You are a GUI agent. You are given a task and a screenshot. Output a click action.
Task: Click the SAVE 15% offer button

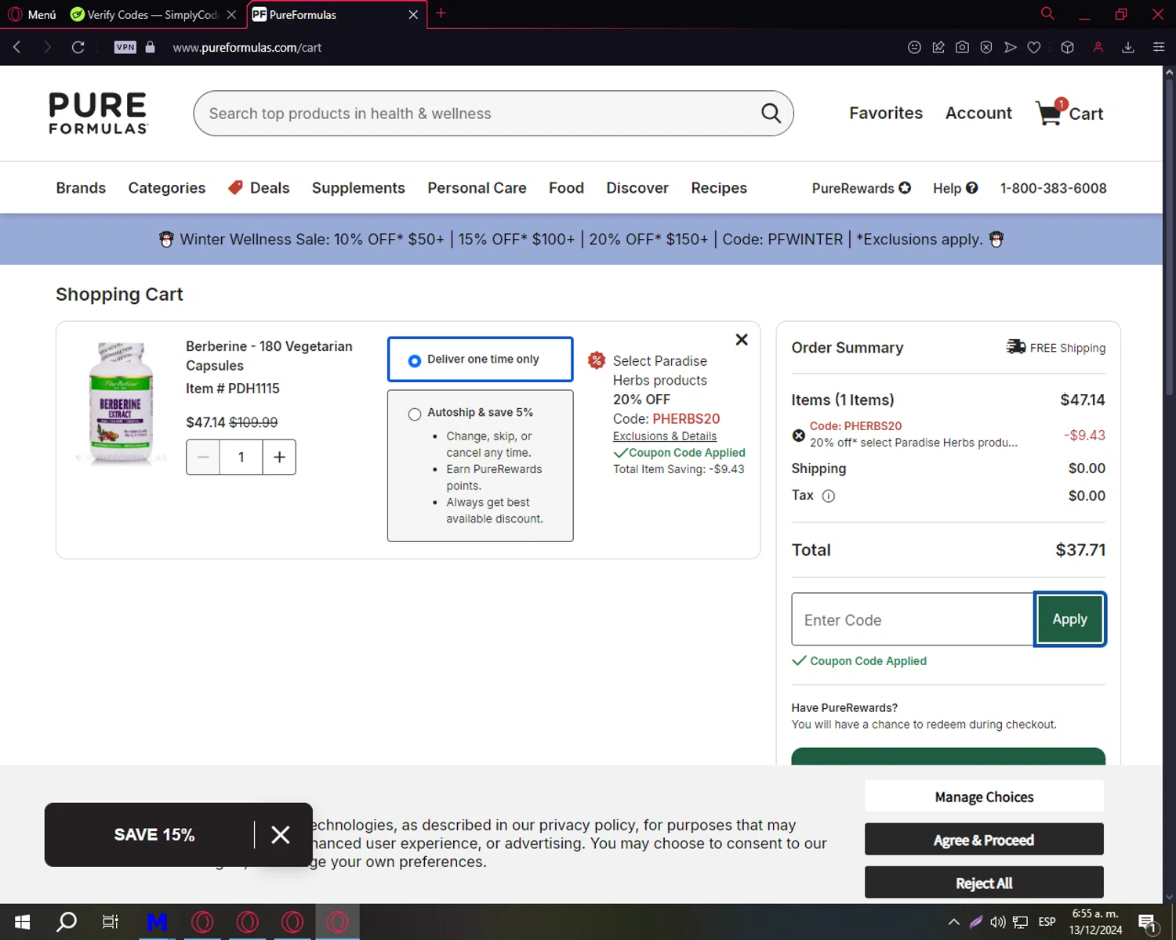pyautogui.click(x=154, y=835)
